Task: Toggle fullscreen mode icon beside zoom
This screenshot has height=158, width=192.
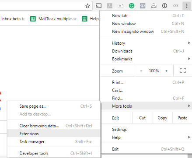Action: (x=183, y=70)
